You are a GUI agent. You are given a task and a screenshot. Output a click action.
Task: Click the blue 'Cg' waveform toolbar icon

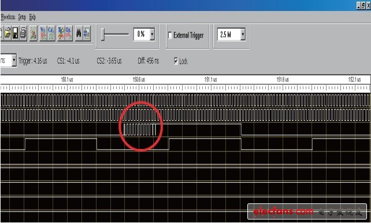51,34
